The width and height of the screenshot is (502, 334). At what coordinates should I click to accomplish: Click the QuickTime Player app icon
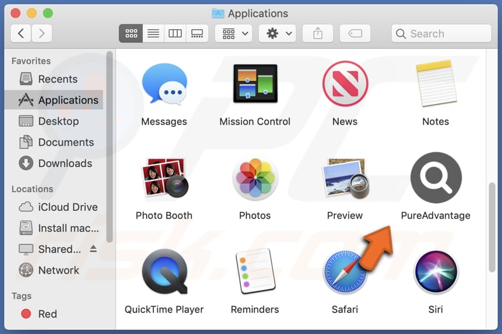165,271
